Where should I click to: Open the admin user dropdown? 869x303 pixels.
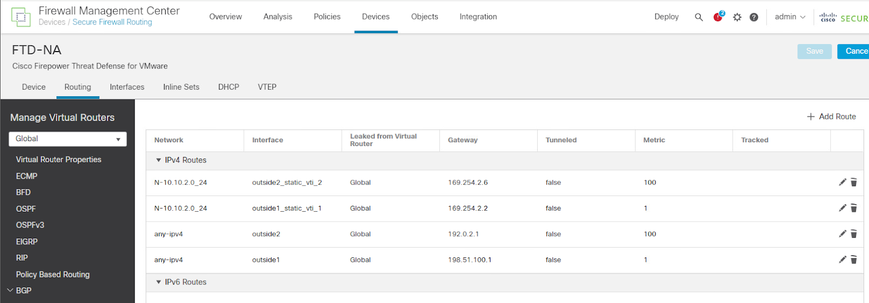click(x=790, y=17)
